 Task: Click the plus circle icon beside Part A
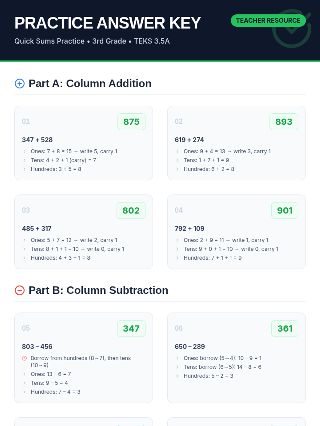pyautogui.click(x=19, y=84)
